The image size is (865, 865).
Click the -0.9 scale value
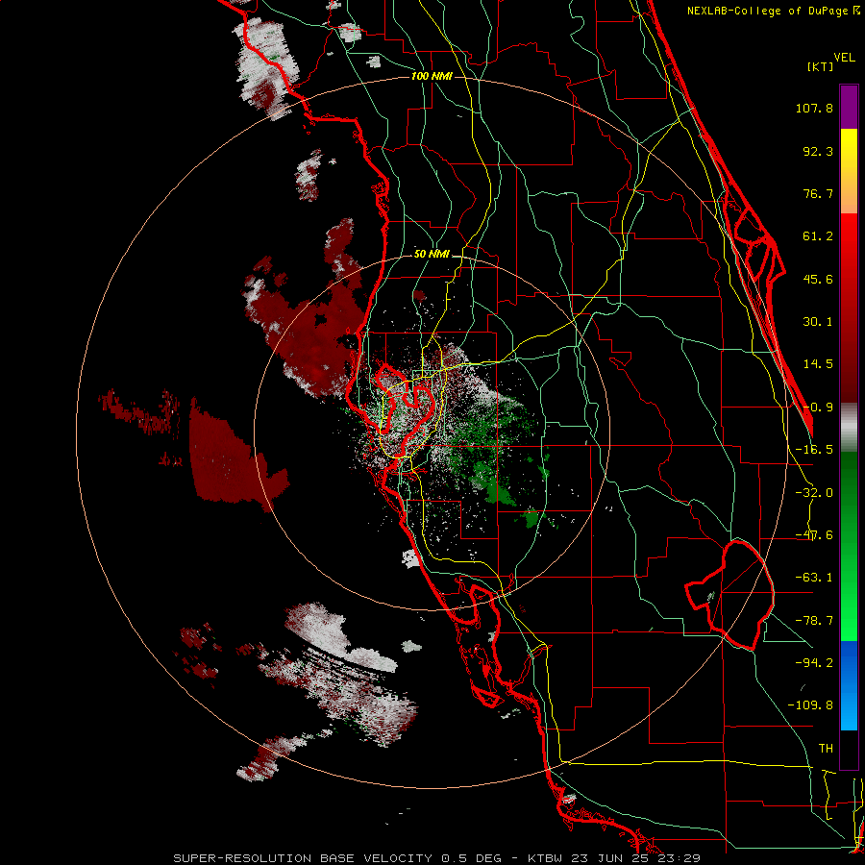coord(818,408)
